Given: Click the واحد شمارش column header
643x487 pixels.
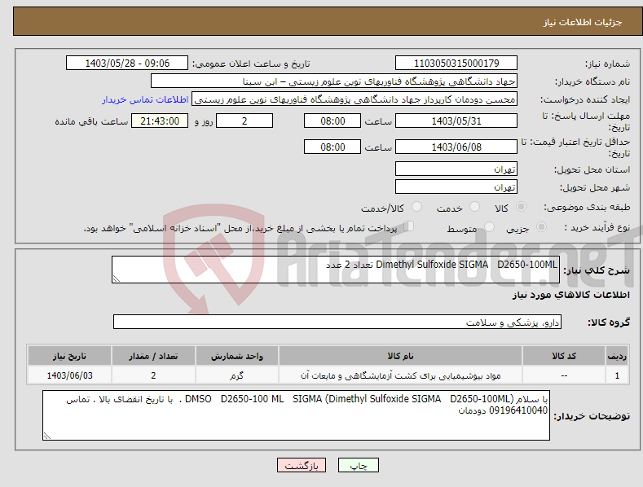Looking at the screenshot, I should pyautogui.click(x=236, y=356).
